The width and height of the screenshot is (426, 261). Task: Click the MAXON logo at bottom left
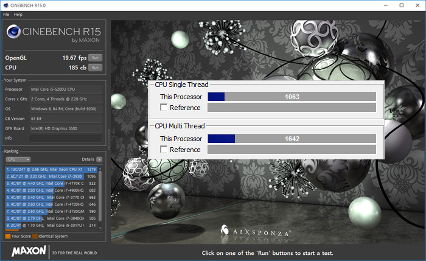(29, 251)
